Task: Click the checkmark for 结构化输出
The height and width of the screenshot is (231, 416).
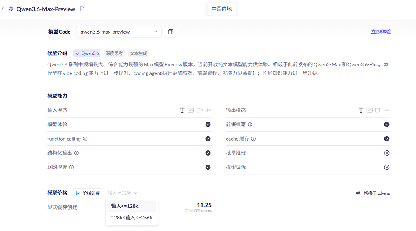Action: [208, 153]
